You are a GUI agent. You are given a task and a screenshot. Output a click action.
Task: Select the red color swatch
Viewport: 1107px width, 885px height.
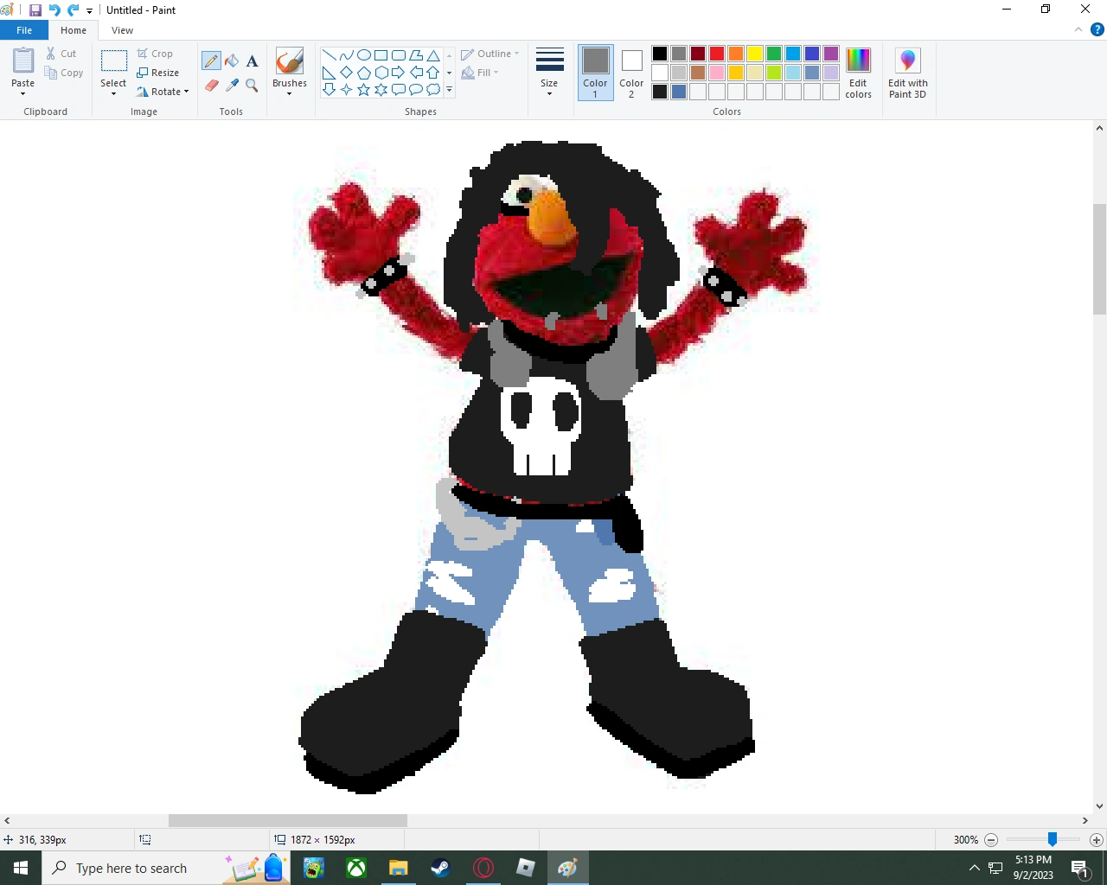pyautogui.click(x=716, y=53)
